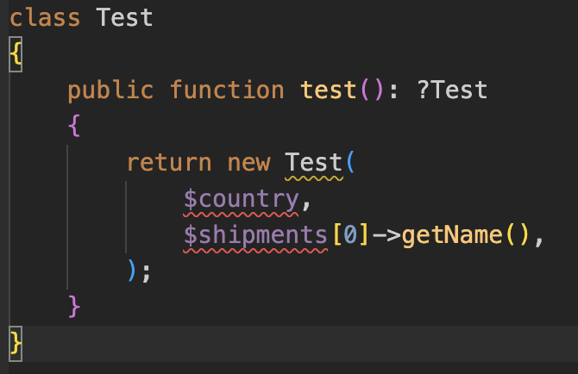Screen dimensions: 578x374
Task: Click the 'return' keyword
Action: pyautogui.click(x=168, y=162)
